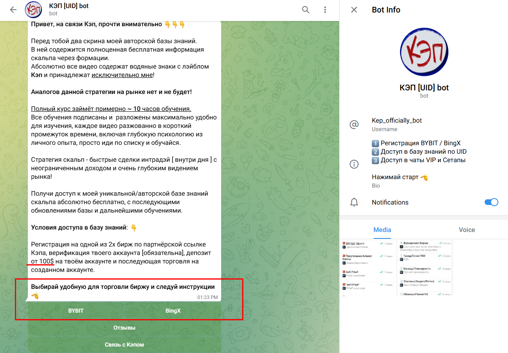Open the three-dot chat menu
Image resolution: width=508 pixels, height=353 pixels.
pos(325,10)
